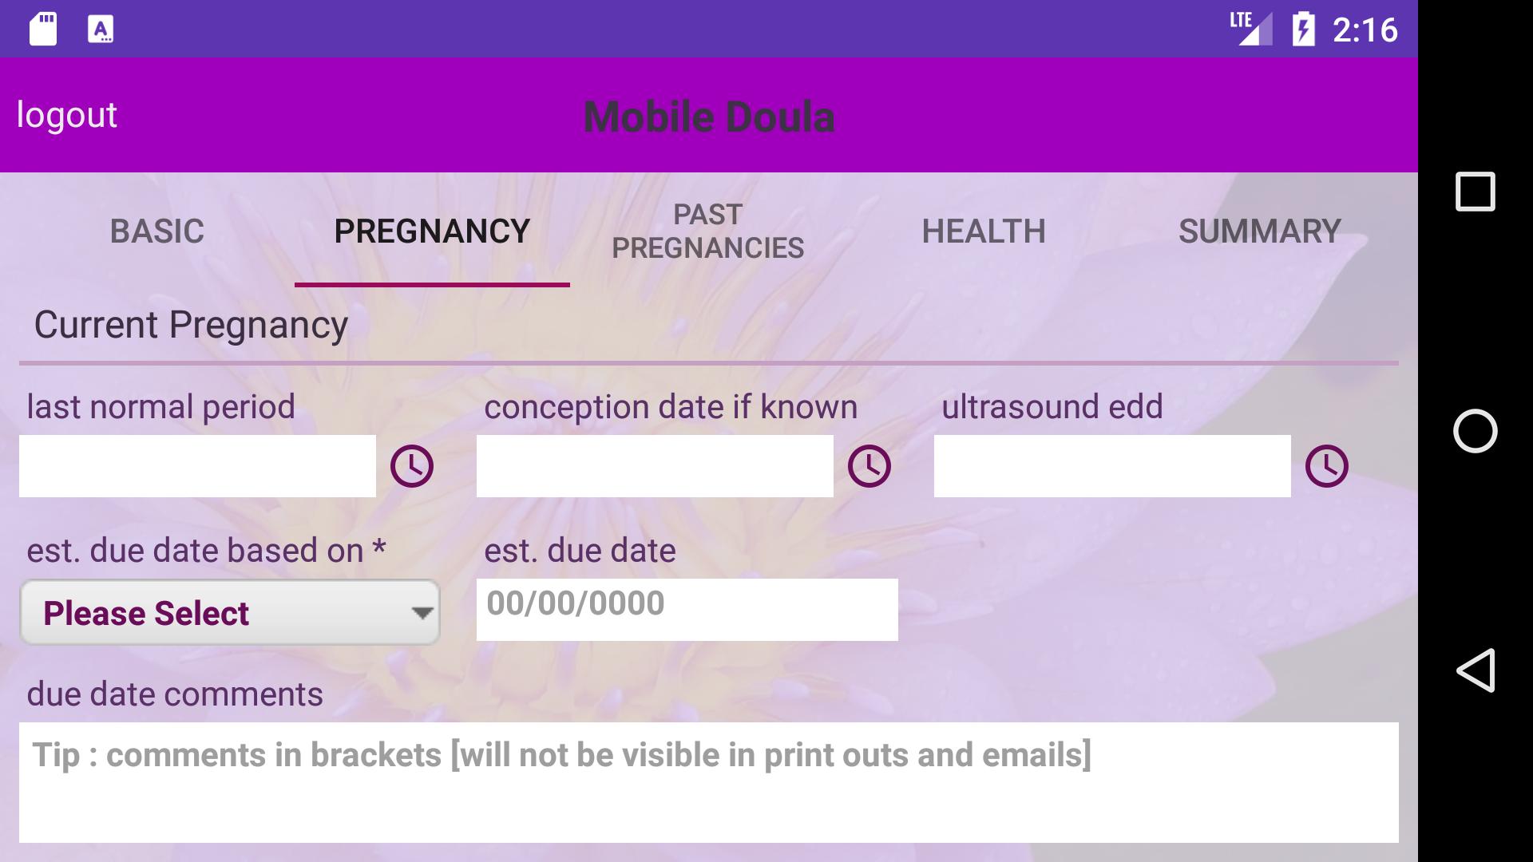The image size is (1533, 862).
Task: Switch to the Past Pregnancies tab
Action: [x=707, y=231]
